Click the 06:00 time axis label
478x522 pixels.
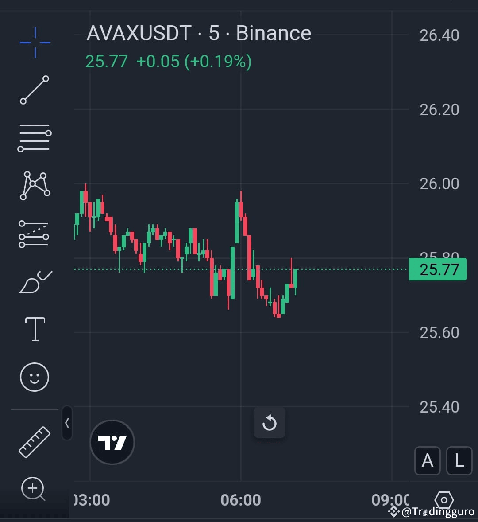tap(241, 499)
